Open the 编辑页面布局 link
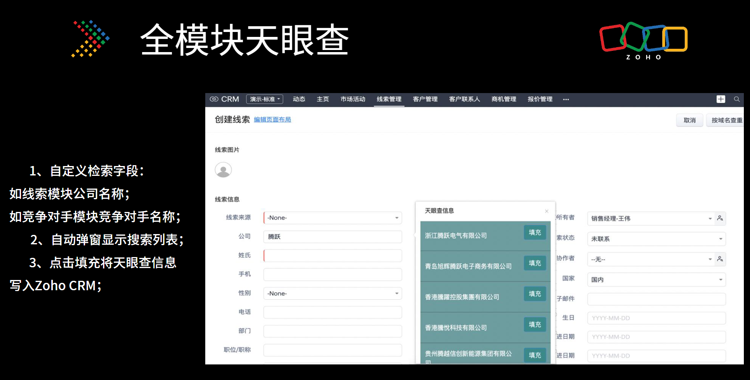 (x=272, y=120)
